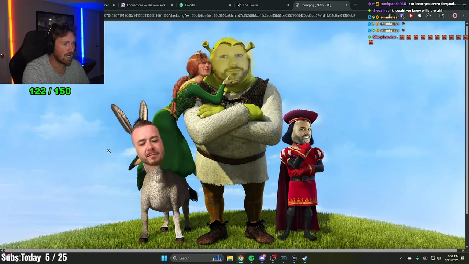Open the Windows Start menu
This screenshot has height=264, width=469.
(x=164, y=258)
